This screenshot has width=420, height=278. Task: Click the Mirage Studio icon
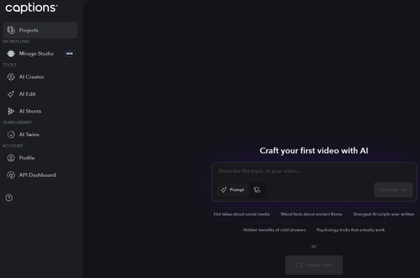[x=10, y=54]
